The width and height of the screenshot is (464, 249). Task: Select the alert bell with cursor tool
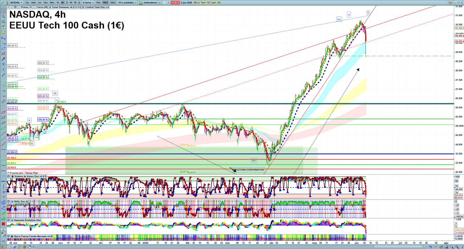tap(3, 27)
